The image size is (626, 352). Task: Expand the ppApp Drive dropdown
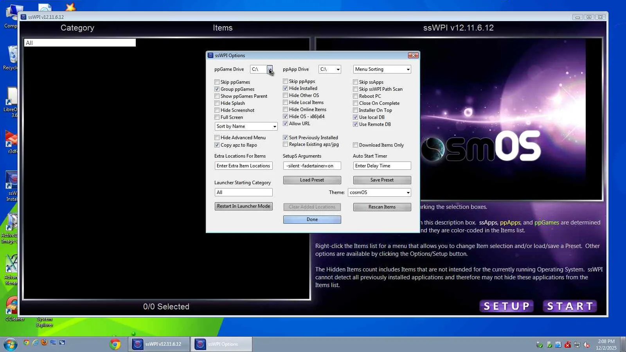click(x=338, y=69)
